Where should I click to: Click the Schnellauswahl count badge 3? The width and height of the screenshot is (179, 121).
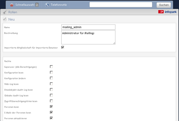click(37, 5)
